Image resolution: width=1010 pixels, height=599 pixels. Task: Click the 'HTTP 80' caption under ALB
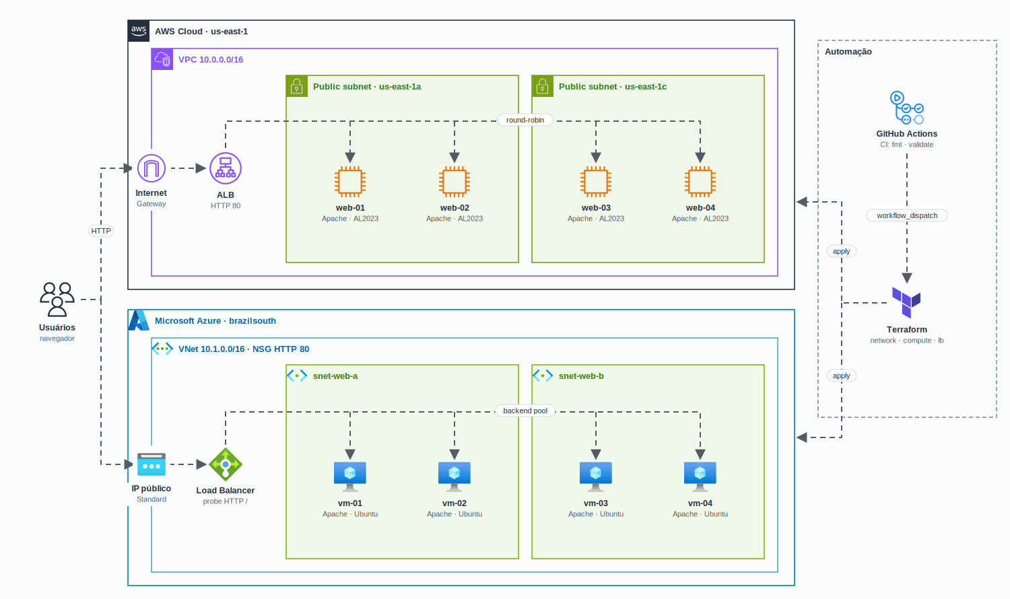[226, 206]
